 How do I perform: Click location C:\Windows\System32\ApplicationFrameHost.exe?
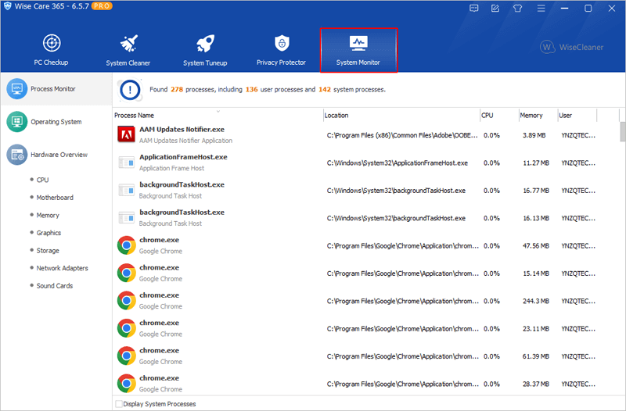398,163
